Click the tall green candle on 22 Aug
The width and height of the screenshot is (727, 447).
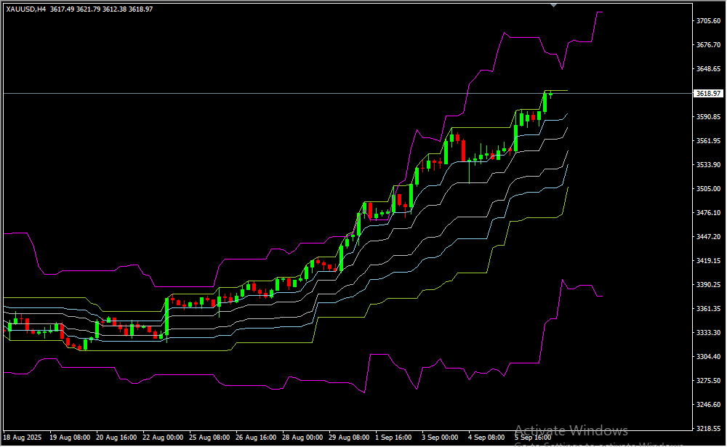(166, 316)
